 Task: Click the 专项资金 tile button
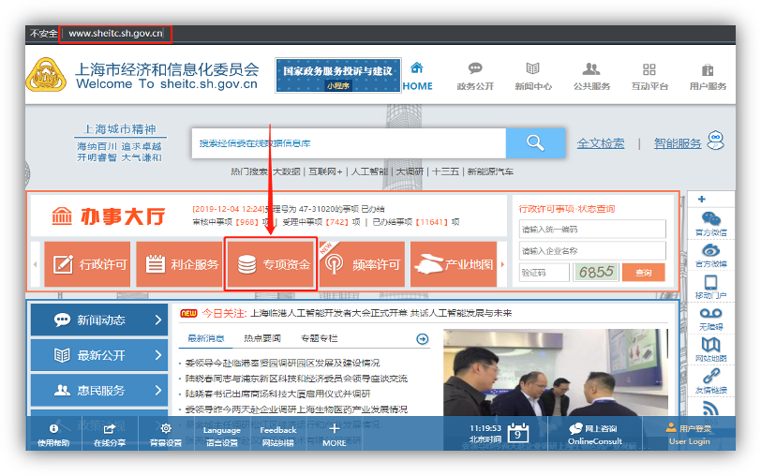272,264
